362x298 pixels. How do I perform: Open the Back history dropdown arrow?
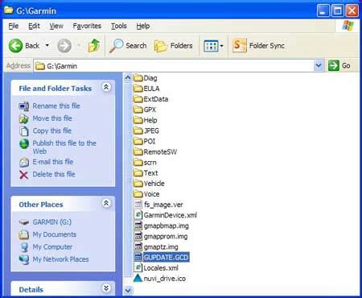pyautogui.click(x=47, y=45)
